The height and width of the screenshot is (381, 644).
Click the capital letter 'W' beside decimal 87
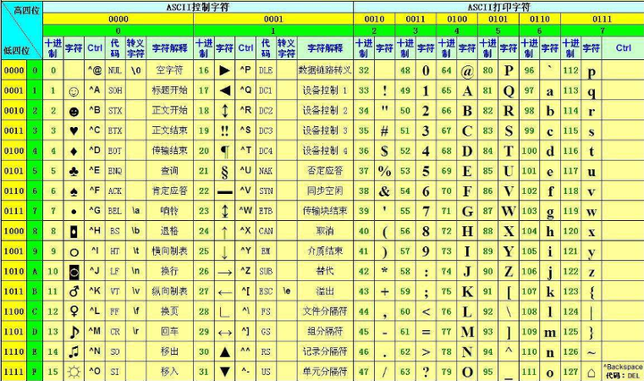pyautogui.click(x=508, y=211)
